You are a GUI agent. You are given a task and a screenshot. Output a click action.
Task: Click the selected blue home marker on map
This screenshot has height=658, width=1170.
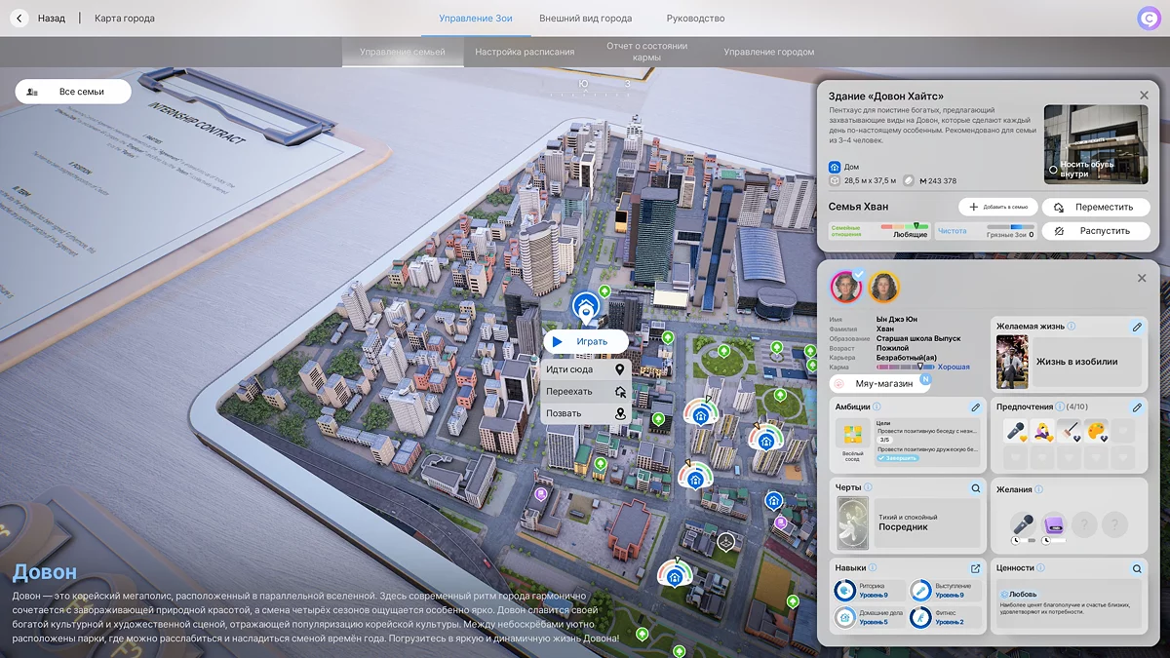click(586, 309)
